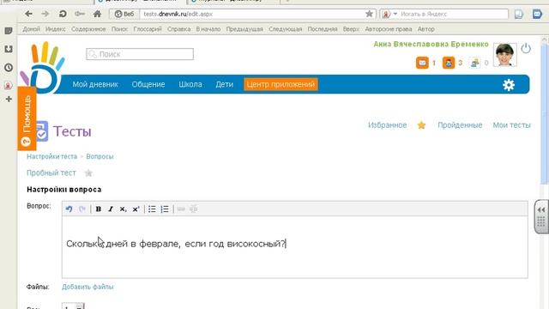This screenshot has height=309, width=549.
Task: Click the Веб badge in the address bar
Action: coord(124,14)
